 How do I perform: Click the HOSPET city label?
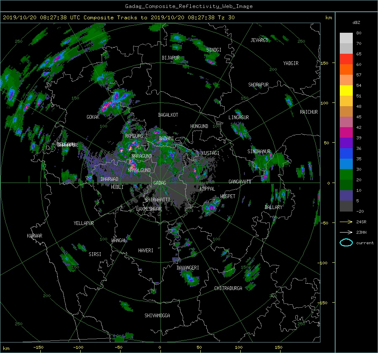228,196
